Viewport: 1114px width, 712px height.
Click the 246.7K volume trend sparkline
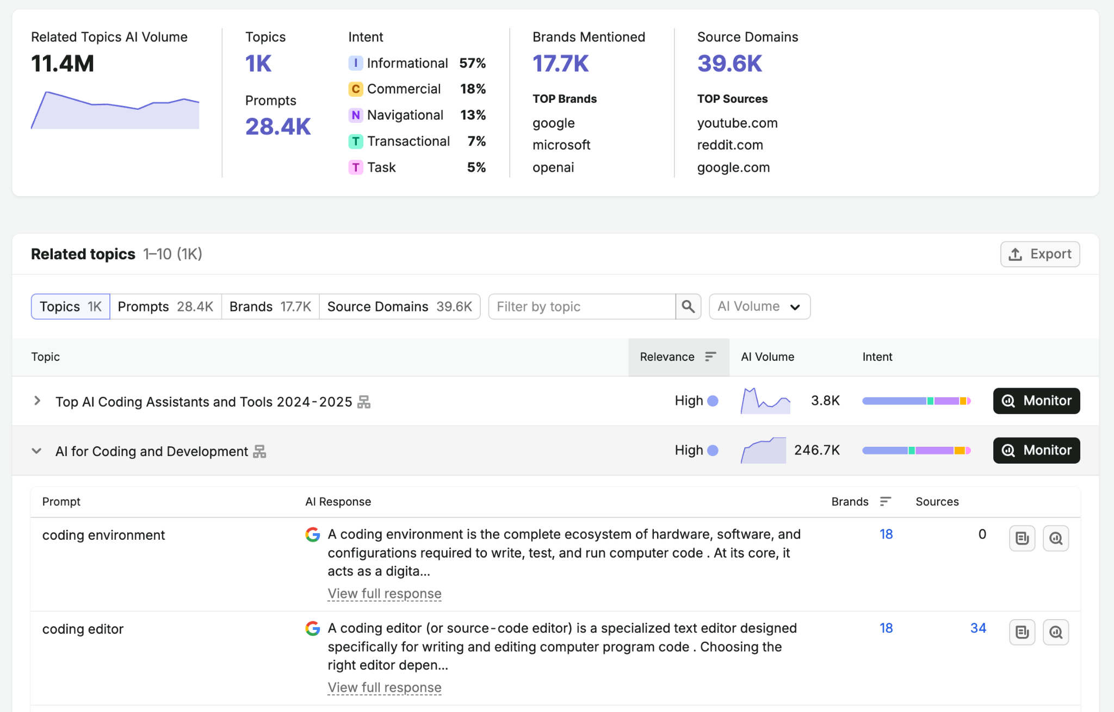[x=763, y=451]
